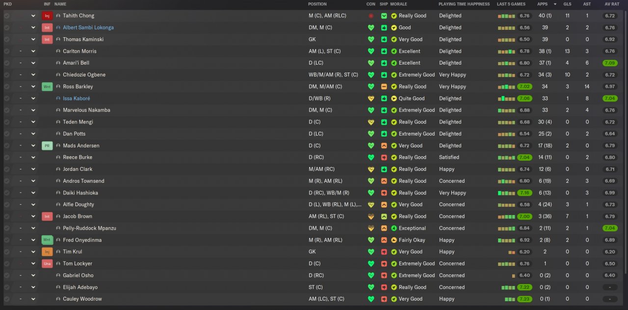Open the picked-position dropdown for Elijah Adebayo
The image size is (628, 310).
[33, 287]
